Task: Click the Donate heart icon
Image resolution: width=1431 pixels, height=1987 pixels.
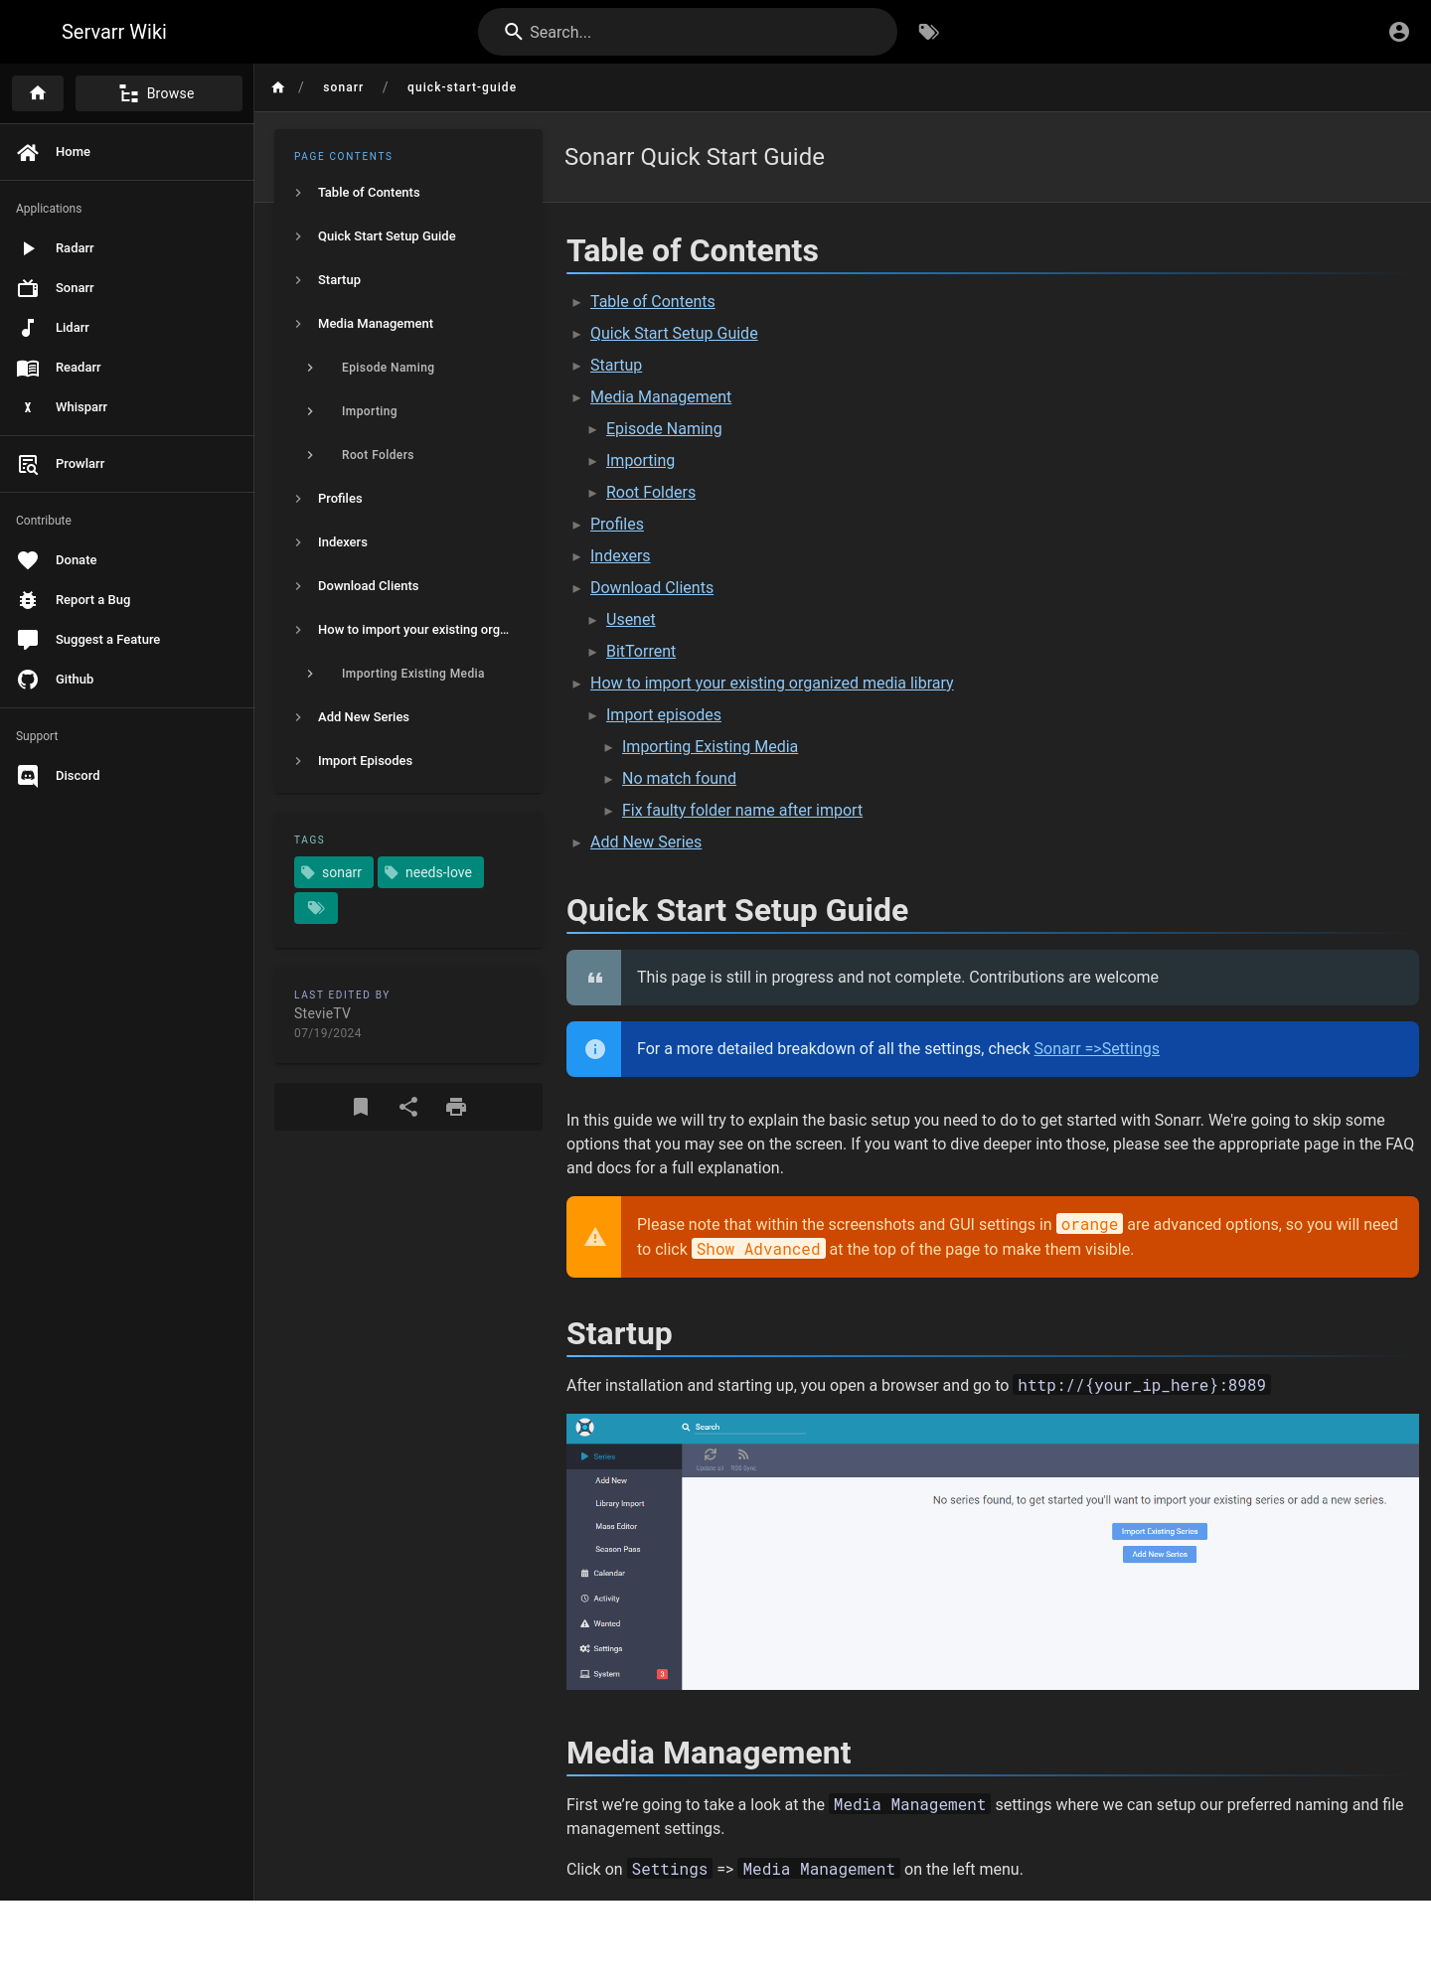Action: (x=28, y=560)
